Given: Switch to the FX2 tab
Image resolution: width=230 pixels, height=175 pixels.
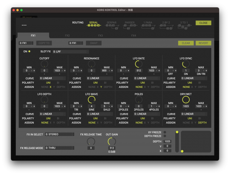Looking at the screenshot, I should (x=67, y=36).
